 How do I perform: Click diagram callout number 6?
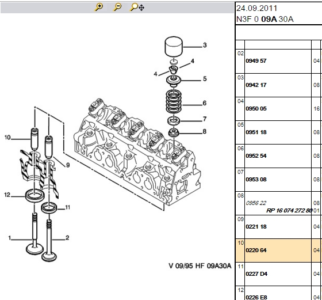(x=205, y=103)
